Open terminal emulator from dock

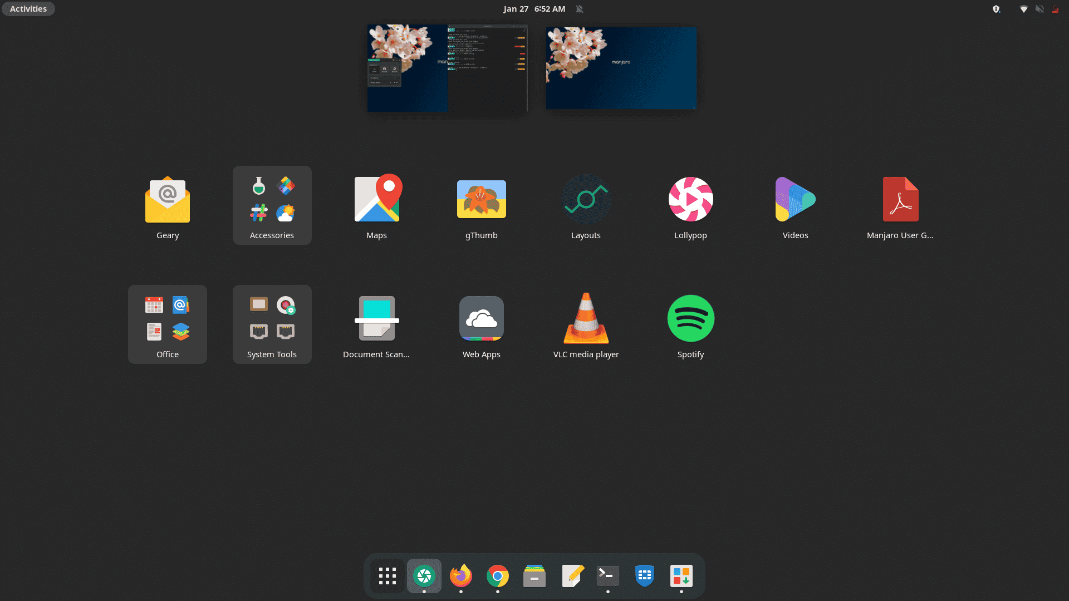(x=608, y=575)
